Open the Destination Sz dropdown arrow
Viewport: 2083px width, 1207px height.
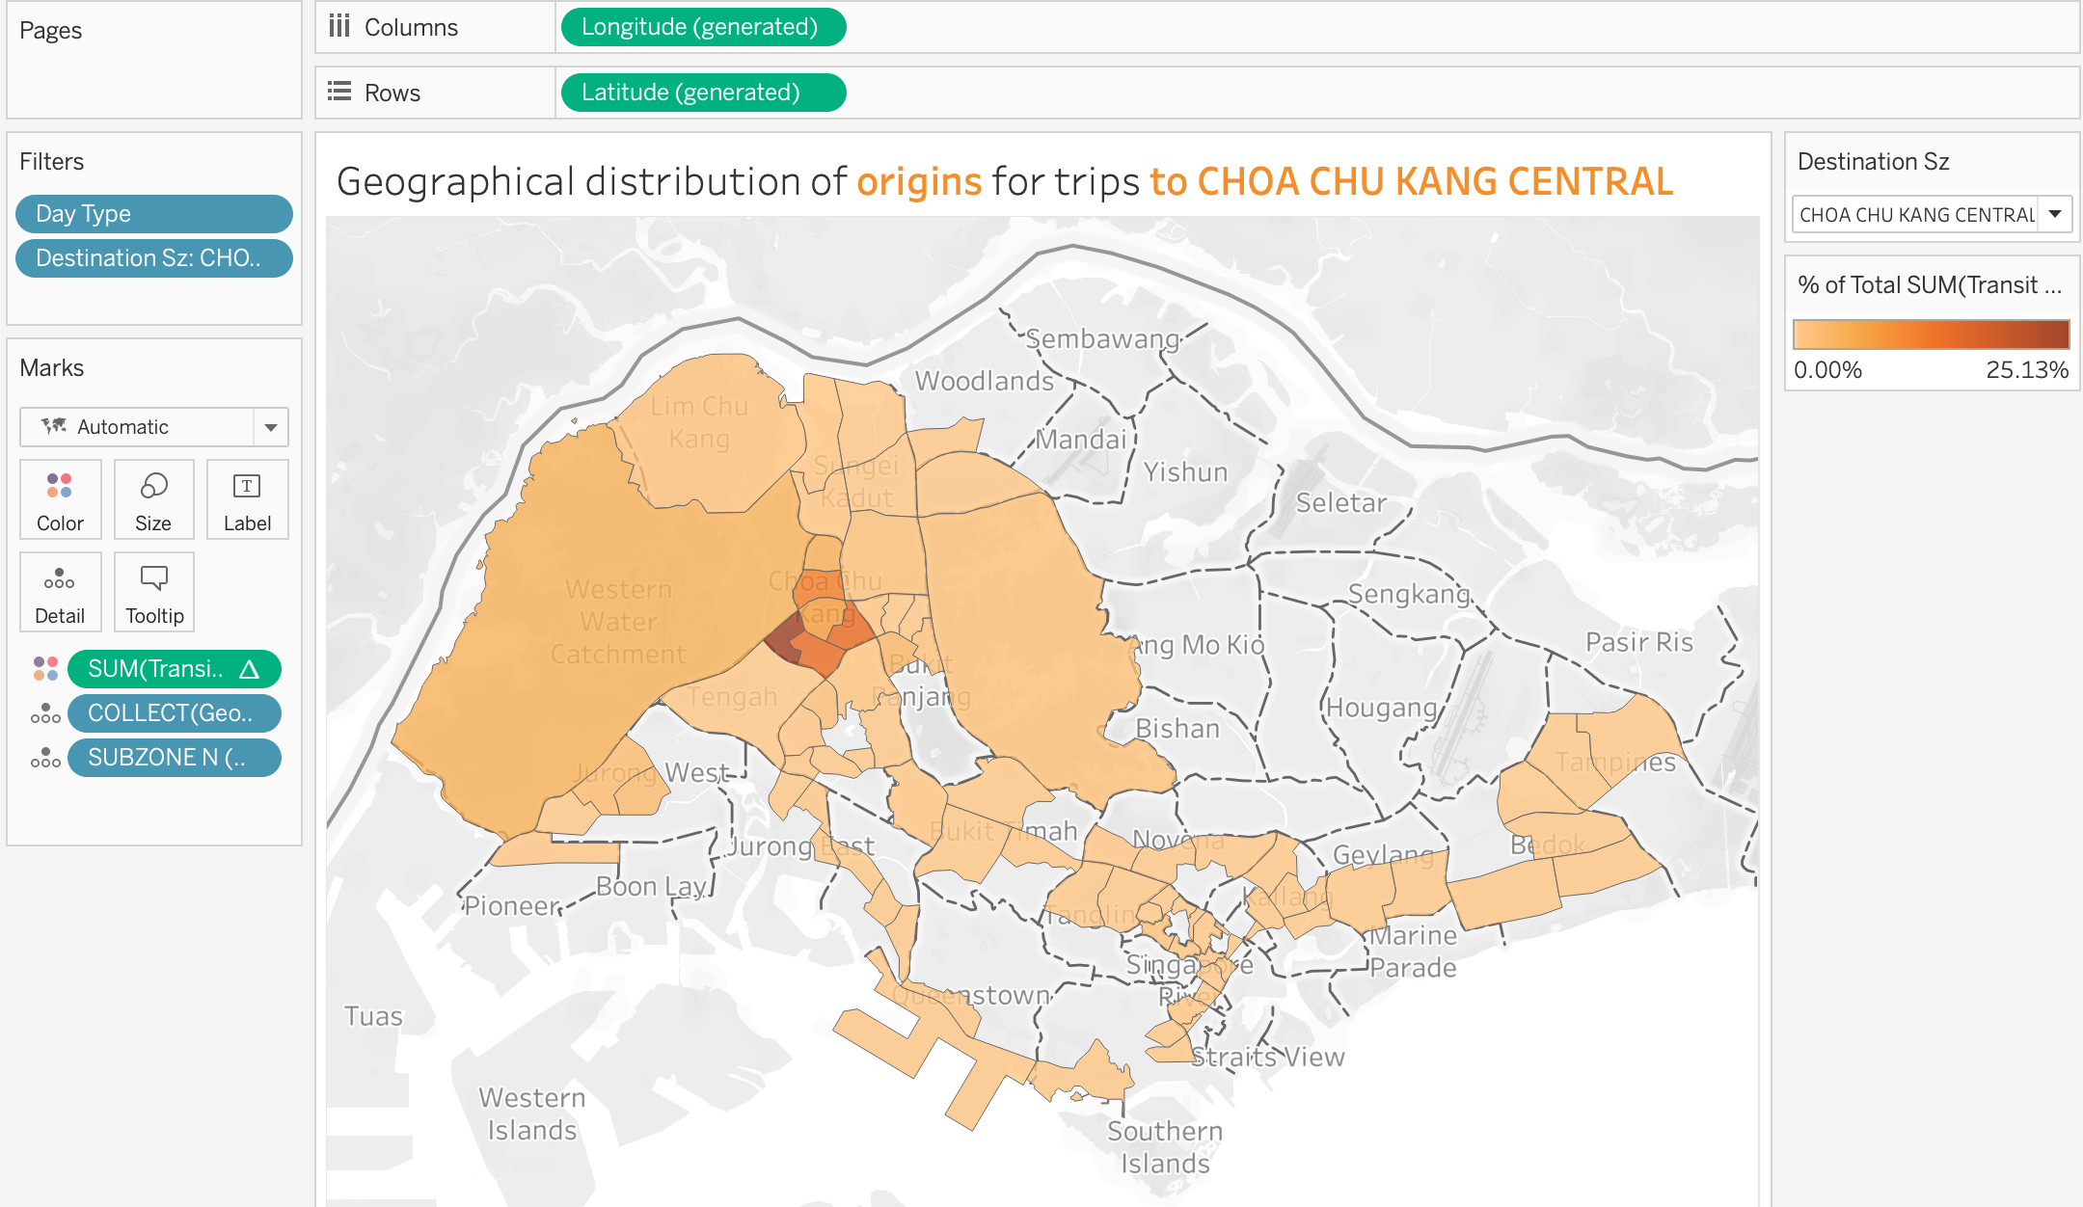(2055, 214)
